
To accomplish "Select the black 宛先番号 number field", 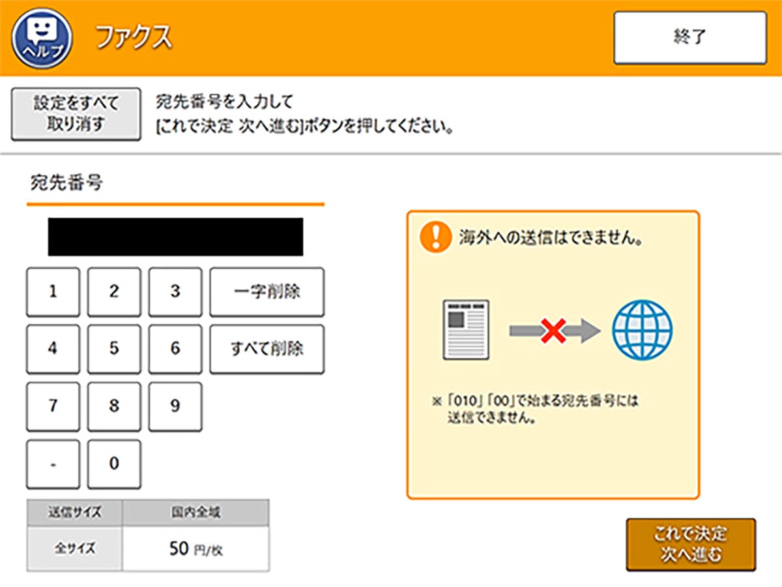I will pos(175,237).
